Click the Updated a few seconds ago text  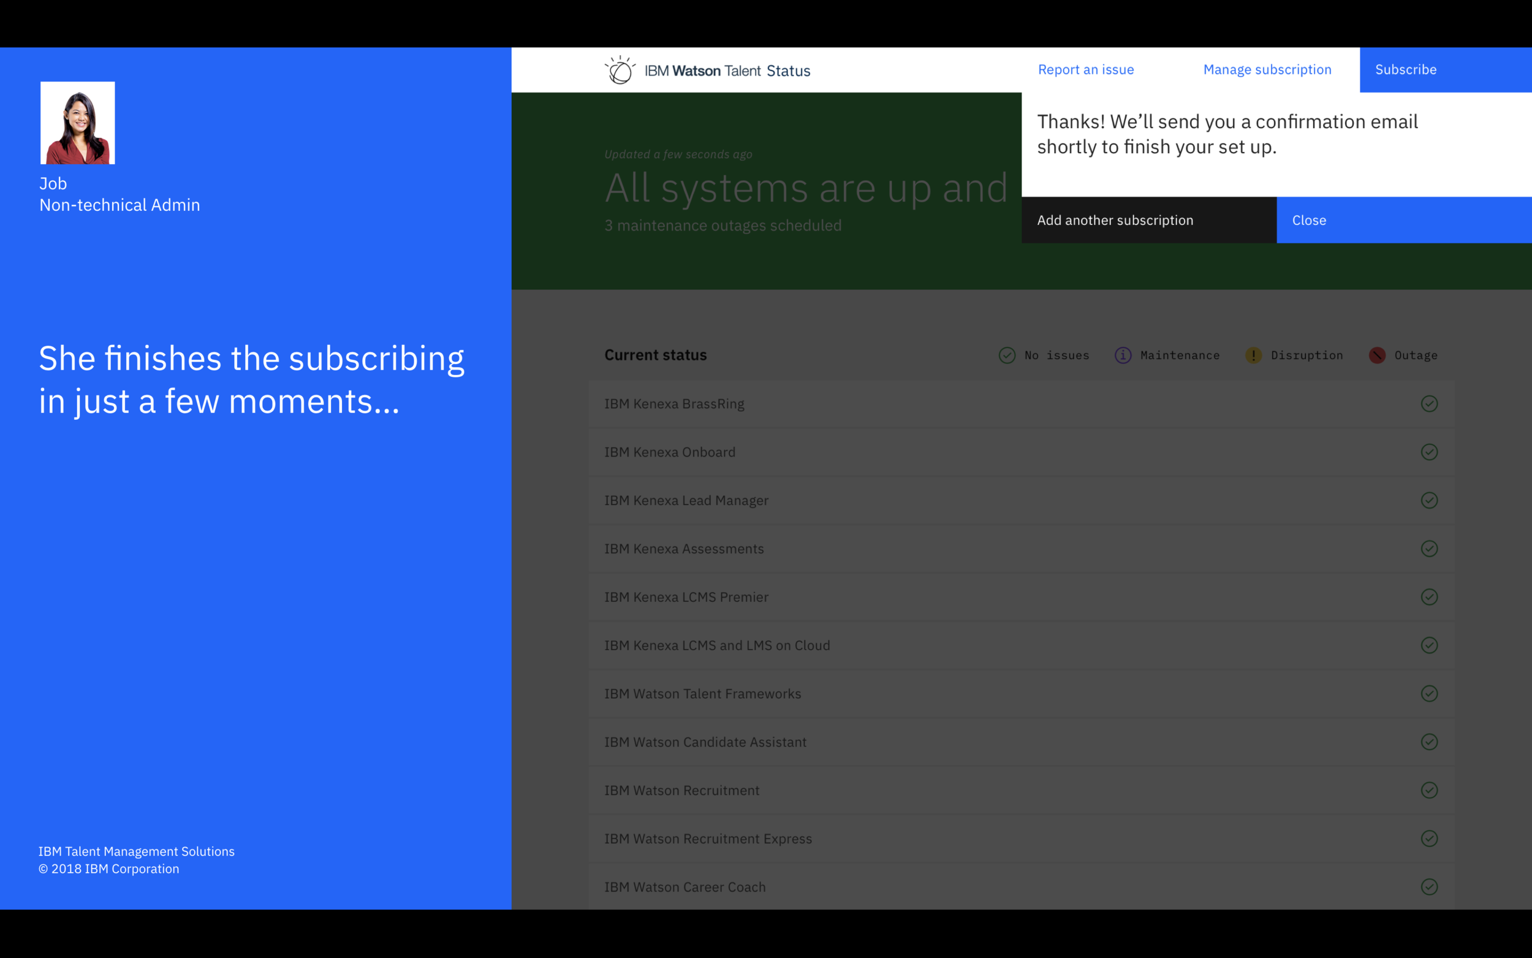click(x=678, y=154)
